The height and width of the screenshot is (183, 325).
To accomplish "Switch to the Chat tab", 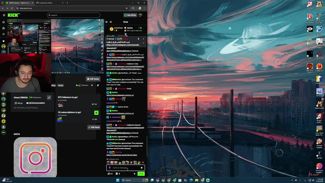I will pos(125,22).
